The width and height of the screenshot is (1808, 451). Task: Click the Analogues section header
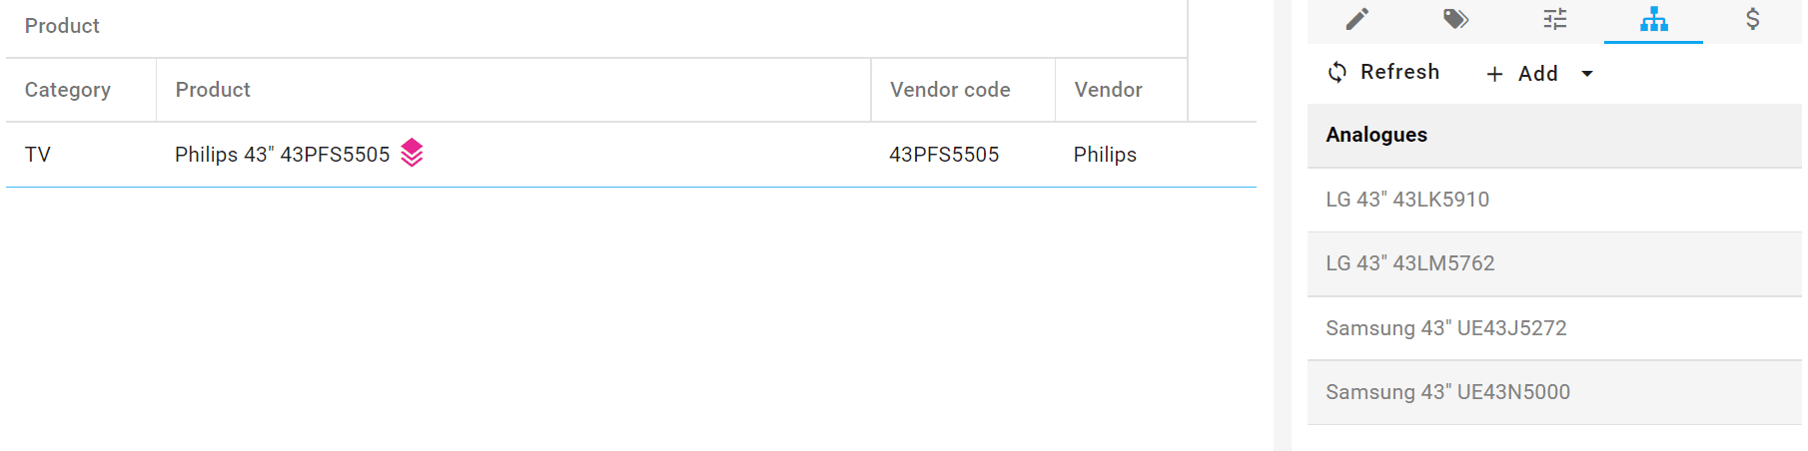(x=1375, y=135)
